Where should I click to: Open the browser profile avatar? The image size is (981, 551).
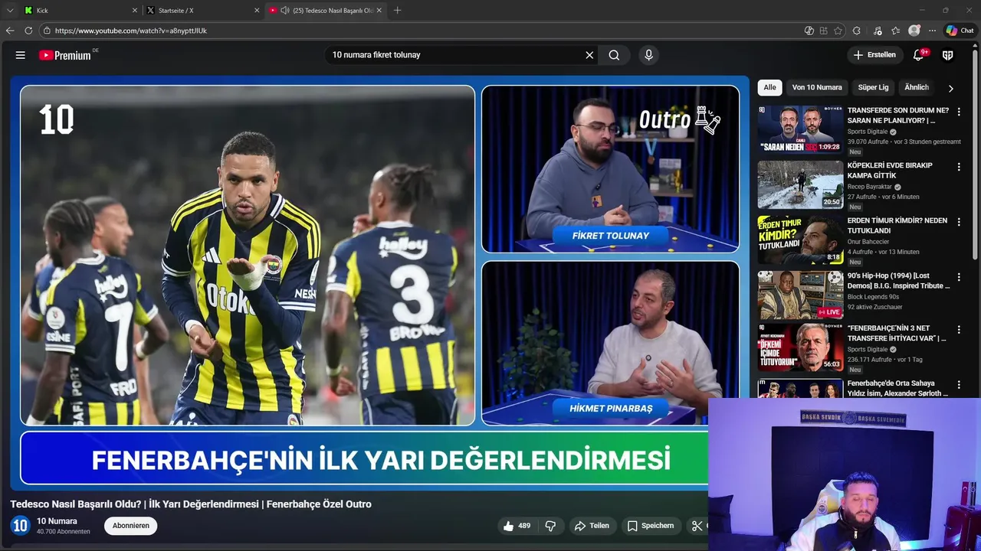(x=914, y=31)
